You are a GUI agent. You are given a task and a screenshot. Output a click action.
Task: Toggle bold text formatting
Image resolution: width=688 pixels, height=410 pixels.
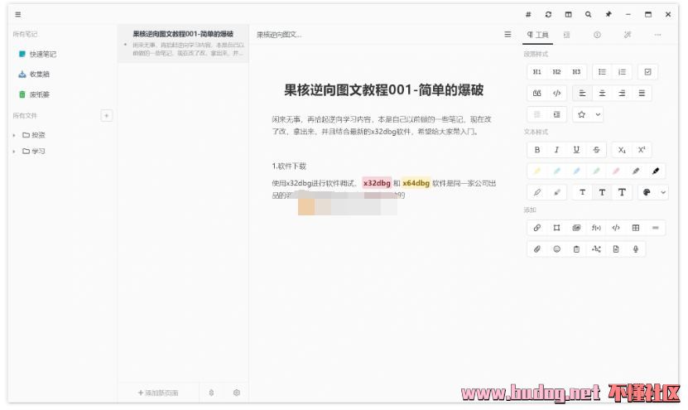click(537, 150)
